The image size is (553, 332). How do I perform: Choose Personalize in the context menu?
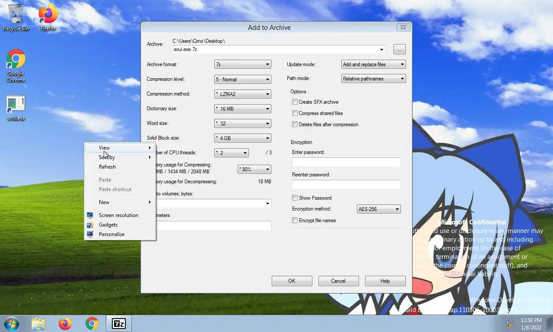tap(120, 234)
